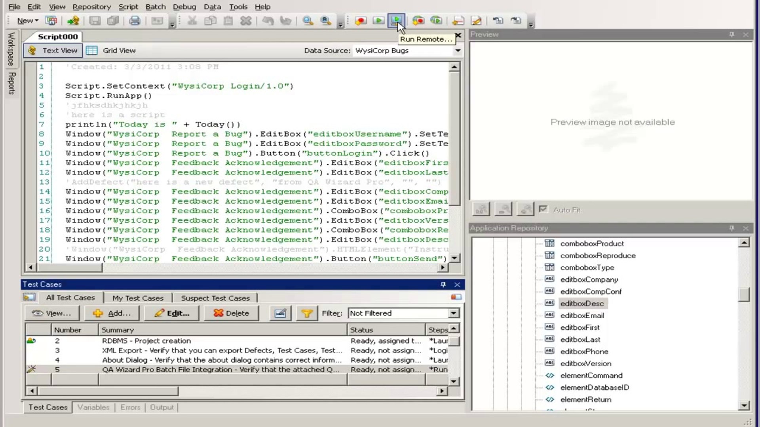Click the Edit... test case button
The width and height of the screenshot is (760, 427).
click(172, 313)
